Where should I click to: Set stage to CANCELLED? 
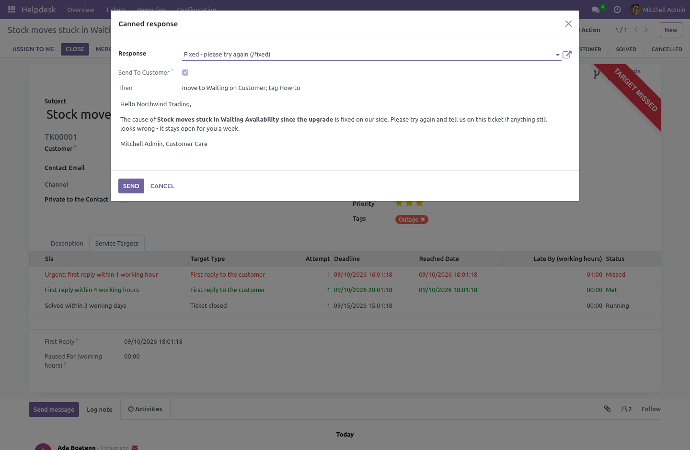point(667,49)
